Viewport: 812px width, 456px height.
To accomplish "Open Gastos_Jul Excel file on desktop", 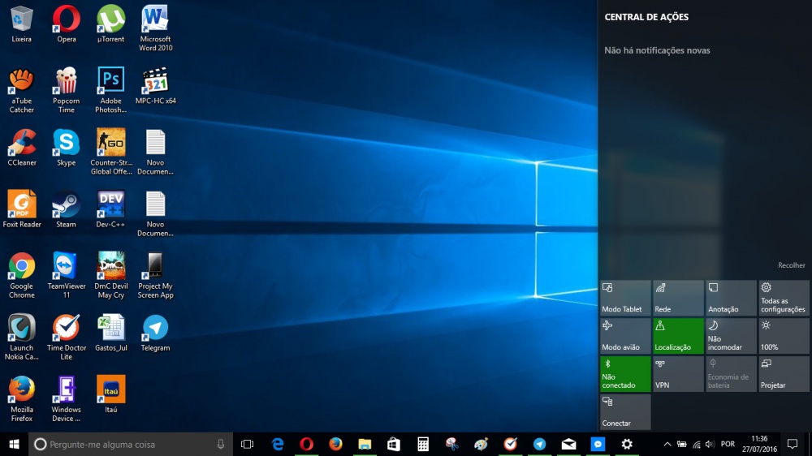I will point(110,329).
